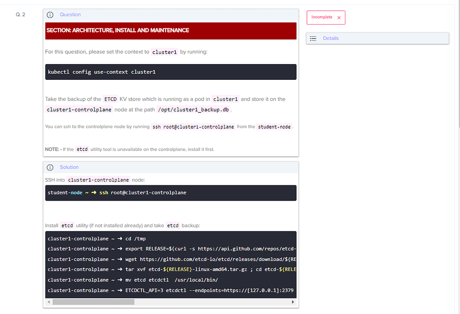
Task: Expand the Details panel
Action: pyautogui.click(x=377, y=38)
